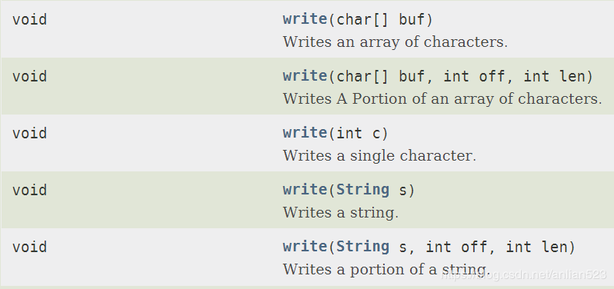Screen dimensions: 614x289
Task: Open write link with char[] buf, off, len
Action: tap(305, 76)
